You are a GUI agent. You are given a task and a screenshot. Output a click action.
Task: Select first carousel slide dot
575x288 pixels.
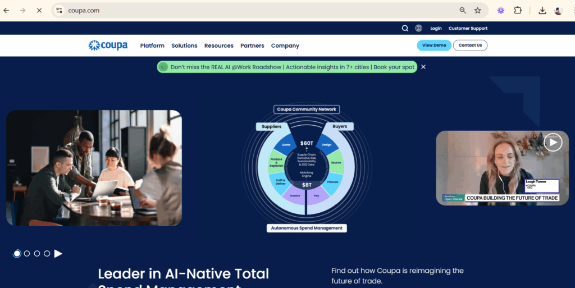(x=17, y=254)
